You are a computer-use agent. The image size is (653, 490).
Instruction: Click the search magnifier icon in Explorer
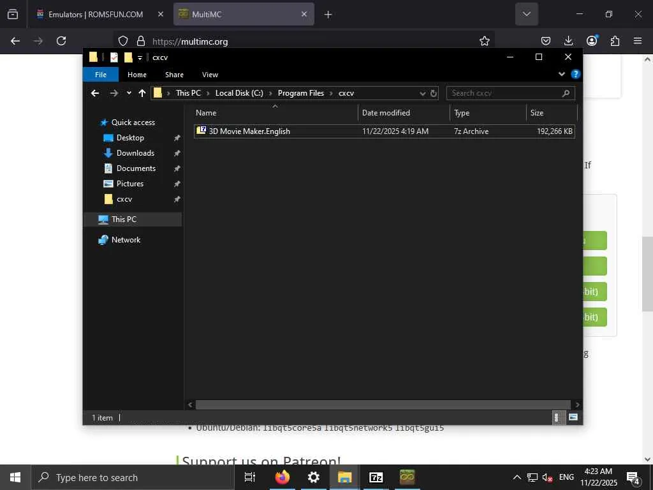coord(566,93)
